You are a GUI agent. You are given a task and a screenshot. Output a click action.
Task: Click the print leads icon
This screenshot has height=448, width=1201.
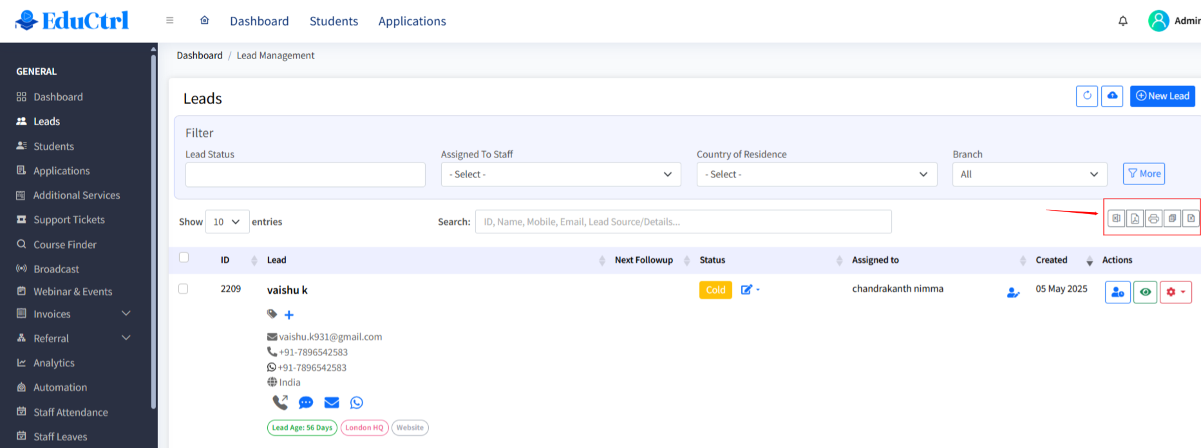point(1153,219)
